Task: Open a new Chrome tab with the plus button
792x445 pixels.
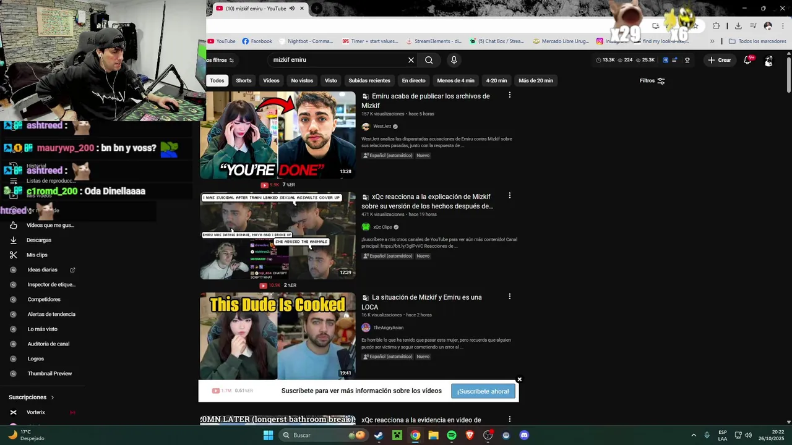Action: click(x=316, y=9)
